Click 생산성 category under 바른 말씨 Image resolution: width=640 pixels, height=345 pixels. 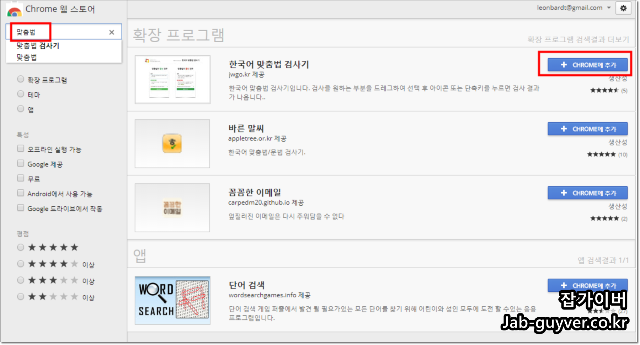[618, 142]
